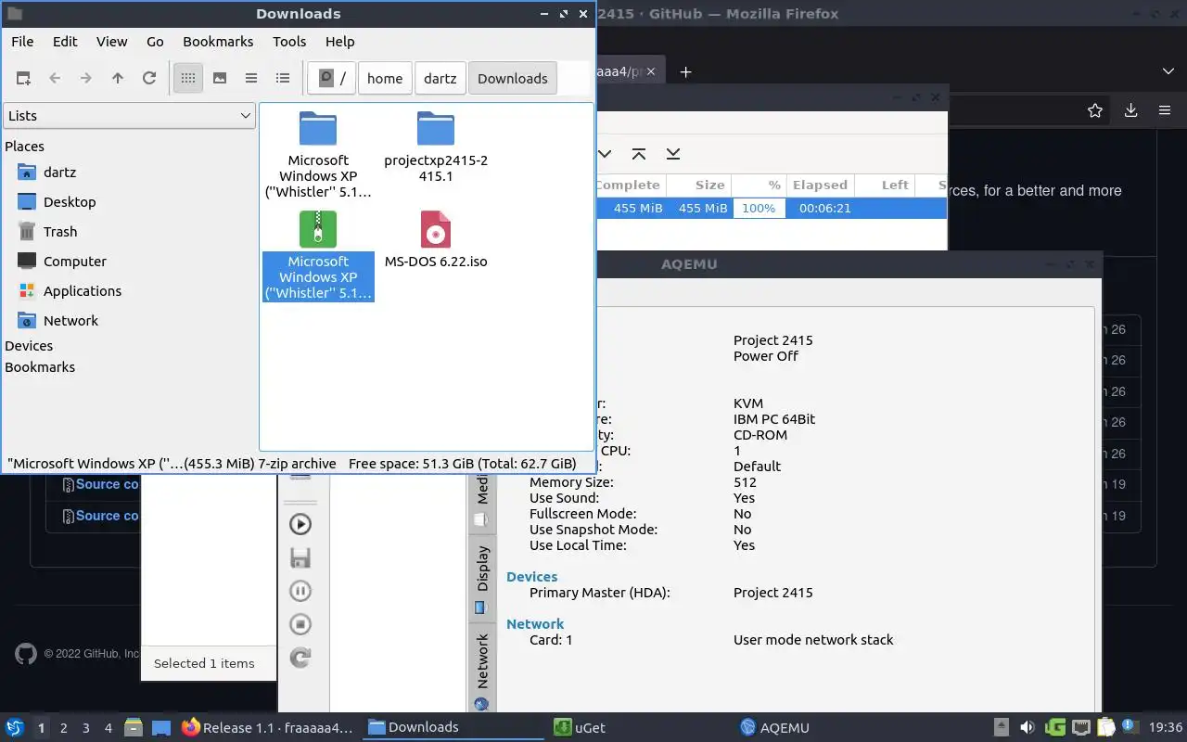
Task: Open the Go menu
Action: [155, 42]
